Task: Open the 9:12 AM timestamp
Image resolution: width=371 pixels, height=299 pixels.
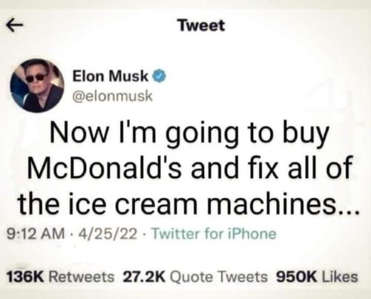Action: tap(36, 234)
